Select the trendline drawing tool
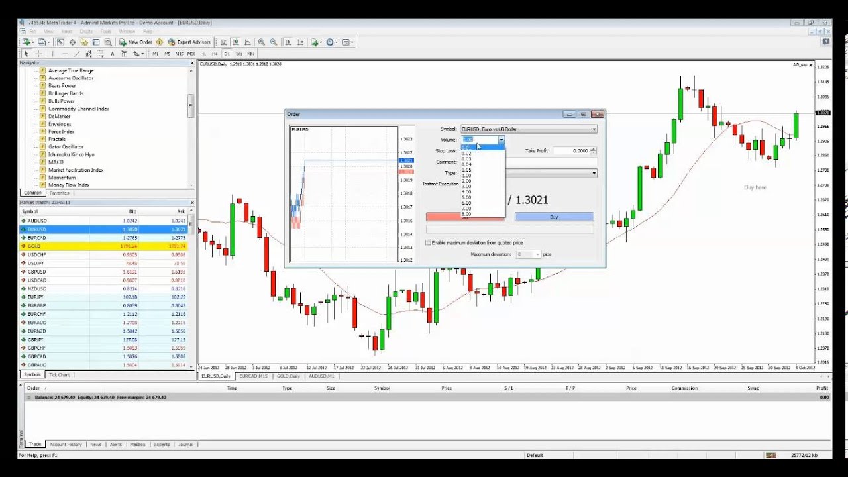Viewport: 848px width, 477px height. click(x=77, y=54)
